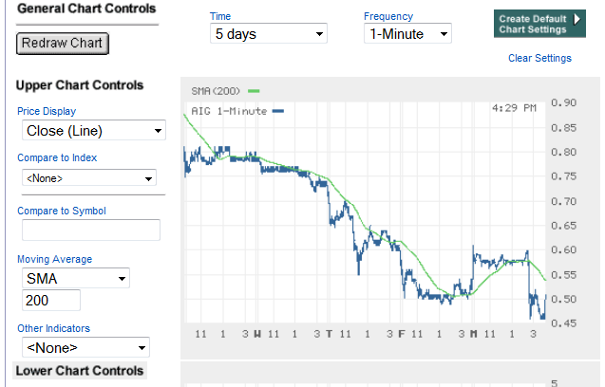Viewport: 605px width, 387px height.
Task: Open the Other Indicators dropdown
Action: pyautogui.click(x=85, y=348)
